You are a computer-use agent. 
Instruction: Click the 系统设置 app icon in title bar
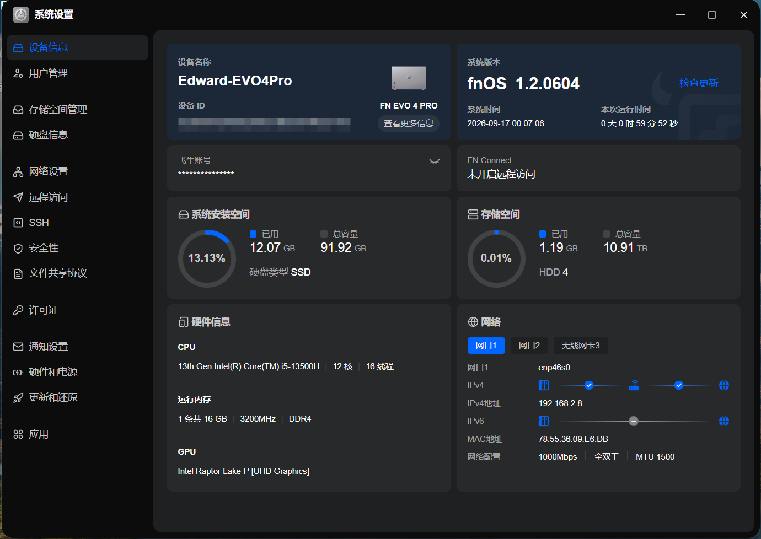pyautogui.click(x=21, y=15)
